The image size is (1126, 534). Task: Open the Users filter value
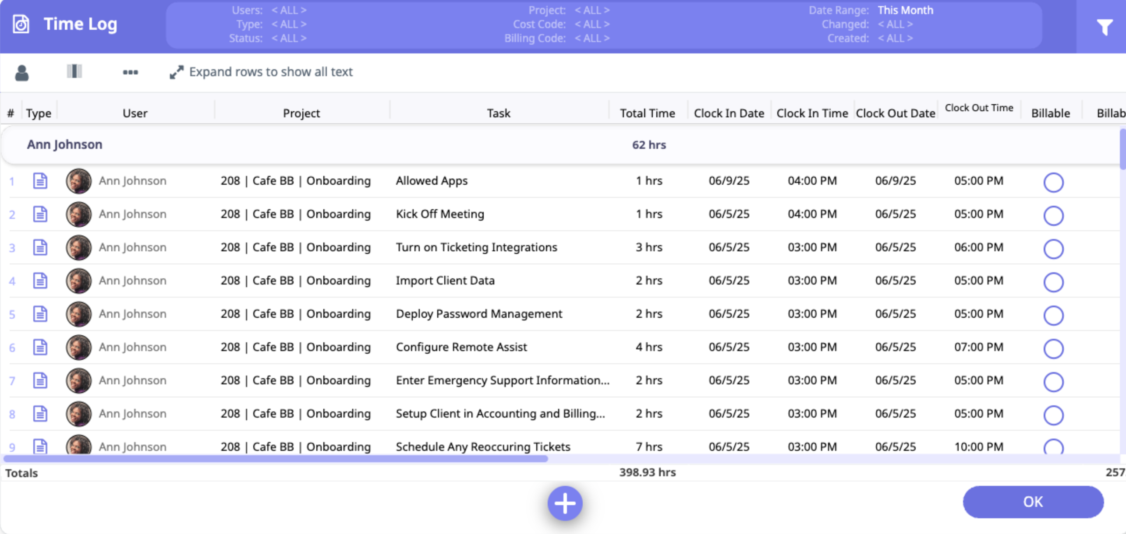(289, 10)
